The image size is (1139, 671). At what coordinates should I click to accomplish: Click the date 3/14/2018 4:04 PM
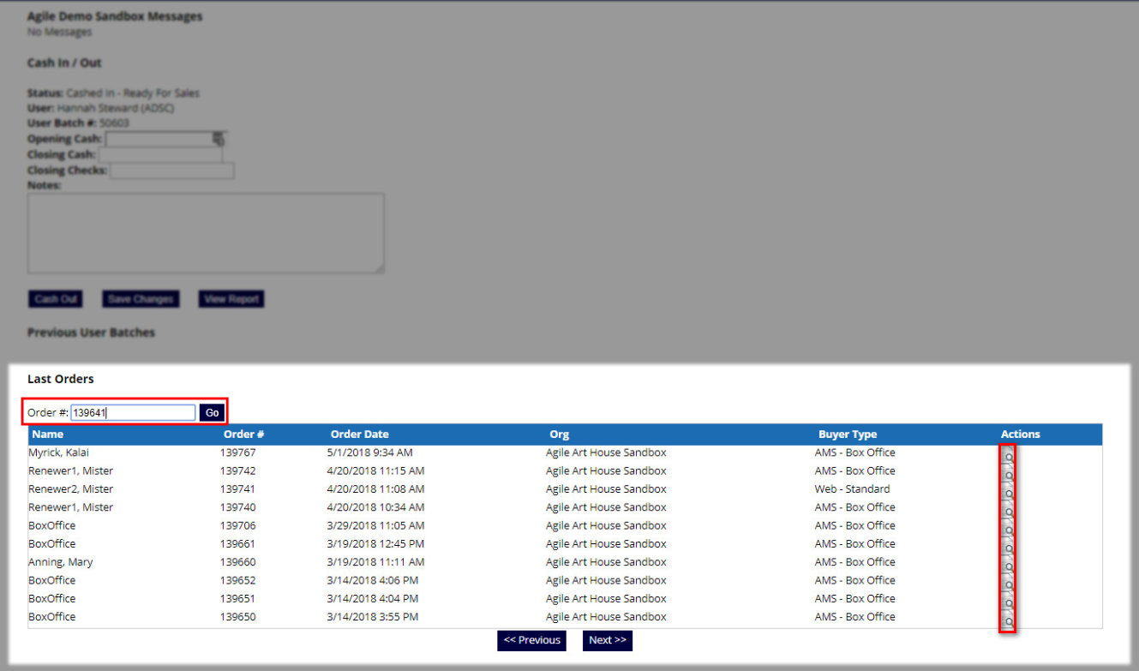coord(373,599)
